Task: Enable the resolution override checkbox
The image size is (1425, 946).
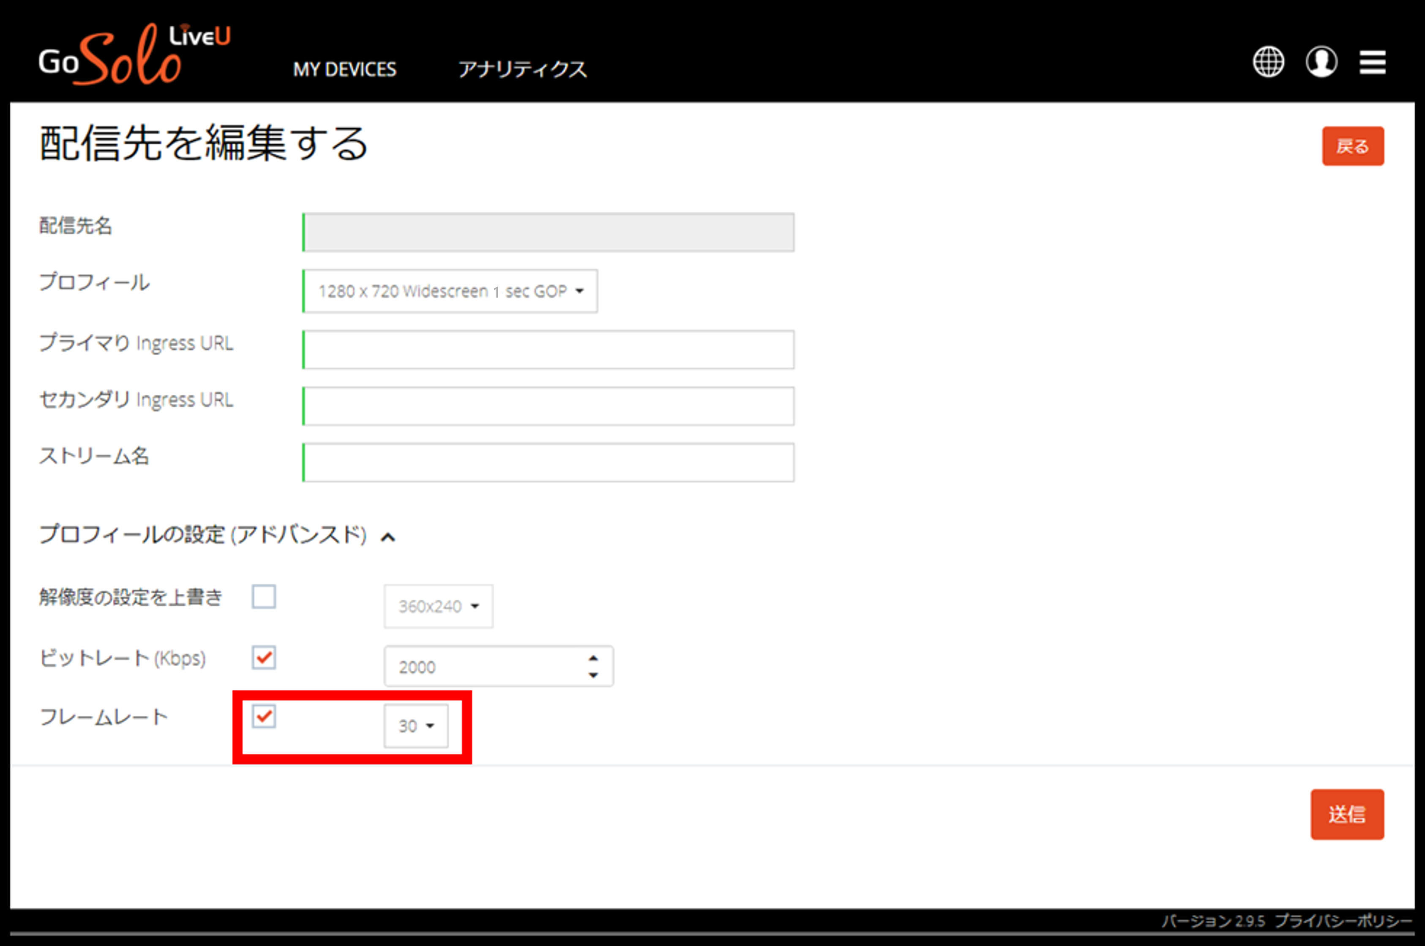Action: tap(264, 597)
